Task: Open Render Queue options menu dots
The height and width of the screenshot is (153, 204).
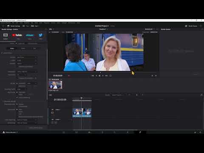Action: [x=202, y=29]
